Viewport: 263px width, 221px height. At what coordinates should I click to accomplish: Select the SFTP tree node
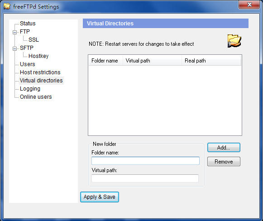click(27, 48)
